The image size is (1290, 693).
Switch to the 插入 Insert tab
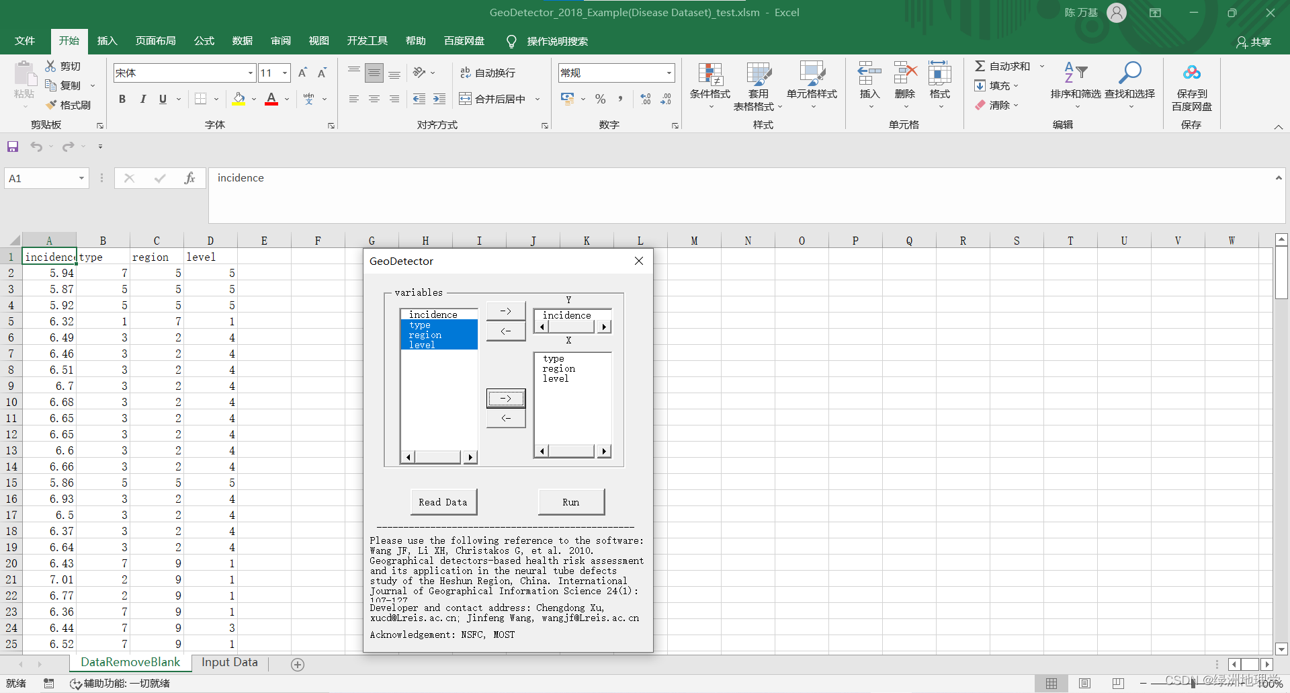107,41
